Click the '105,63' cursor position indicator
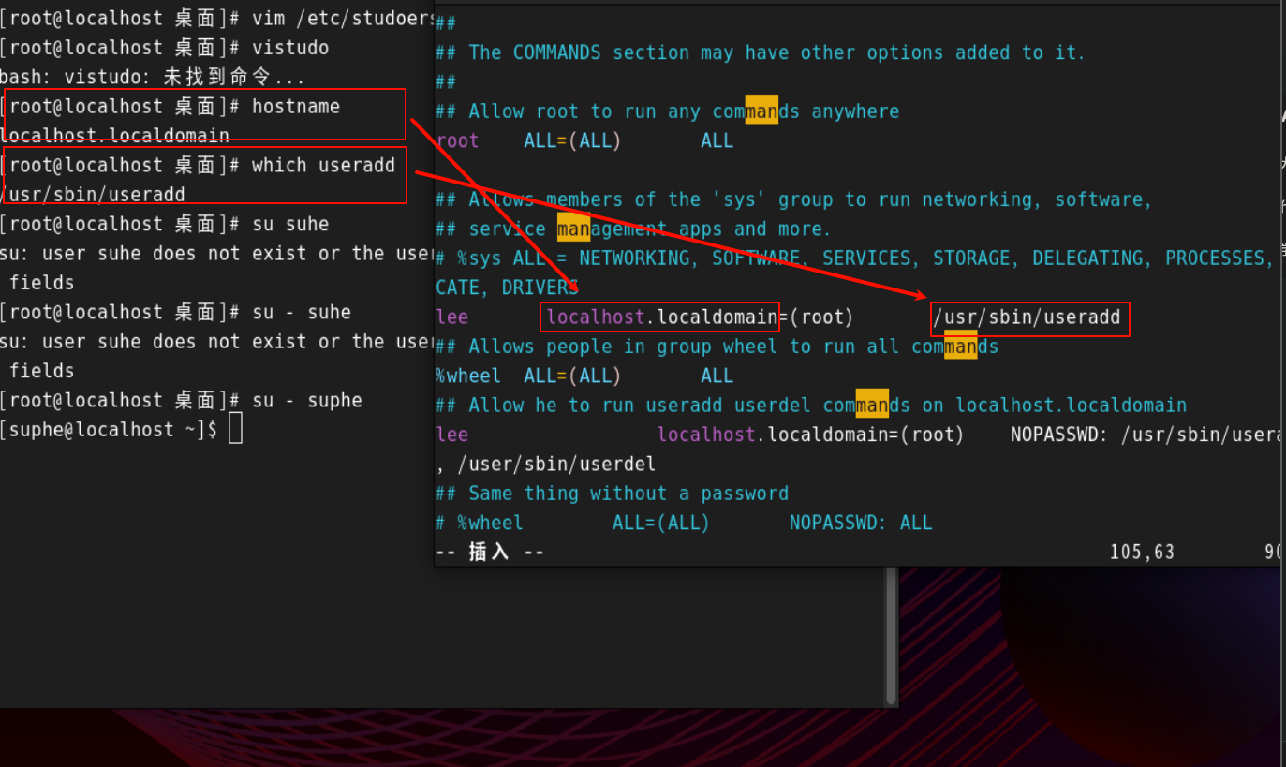Viewport: 1286px width, 767px height. [1142, 552]
